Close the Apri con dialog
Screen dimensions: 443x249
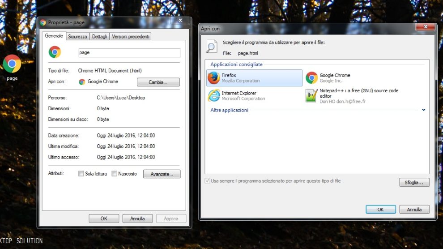click(425, 27)
